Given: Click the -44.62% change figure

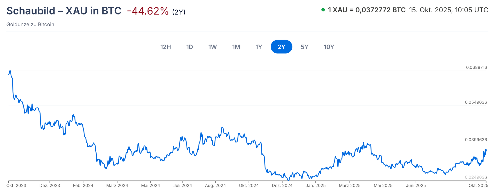Looking at the screenshot, I should coord(148,11).
